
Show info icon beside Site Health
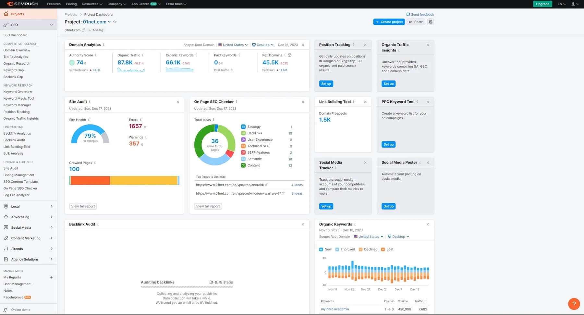89,120
